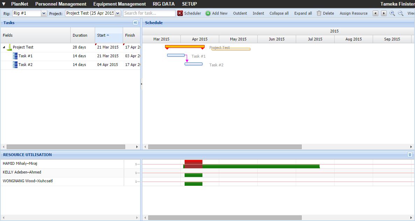415x221 pixels.
Task: Open the Rig selection dropdown
Action: click(44, 13)
